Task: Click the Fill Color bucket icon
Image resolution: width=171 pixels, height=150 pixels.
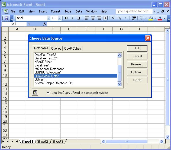Action: coord(151,18)
